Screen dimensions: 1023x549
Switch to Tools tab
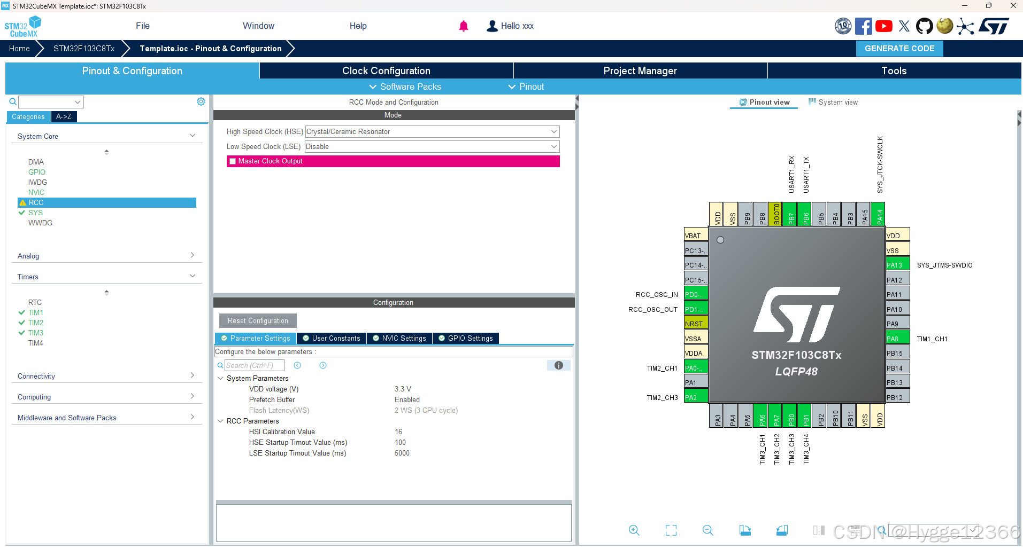[894, 70]
